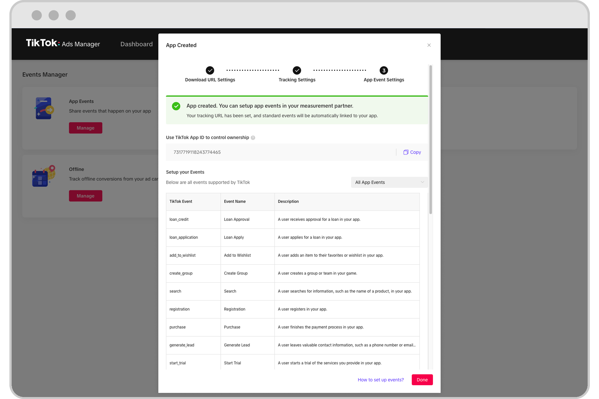Click the checkmark icon on Tracking Settings
Screen dimensions: 599x399
click(x=296, y=70)
